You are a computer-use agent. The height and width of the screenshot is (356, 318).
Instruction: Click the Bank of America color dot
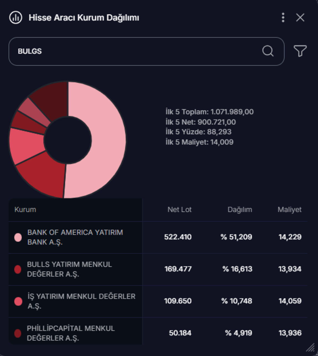coord(18,237)
